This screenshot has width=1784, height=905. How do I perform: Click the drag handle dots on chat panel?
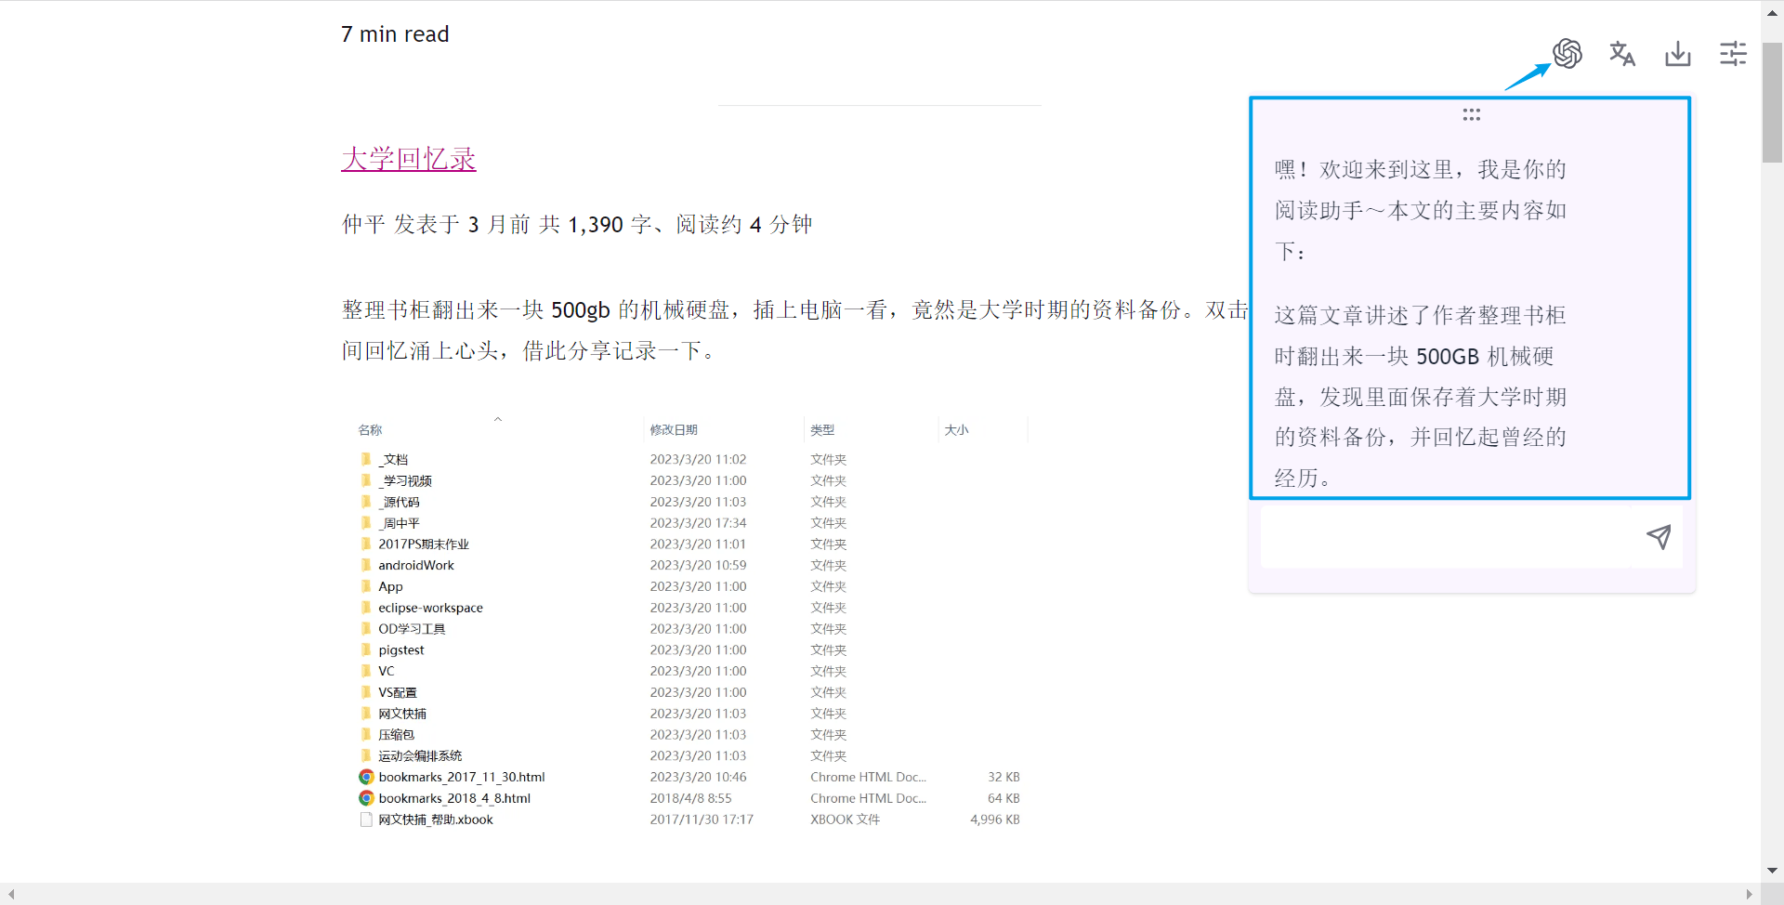coord(1471,114)
